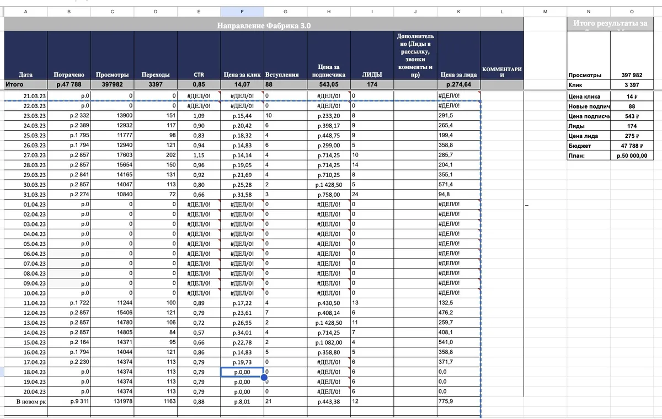Click total views cell '397982' in Итого row
The width and height of the screenshot is (662, 419).
pos(112,85)
